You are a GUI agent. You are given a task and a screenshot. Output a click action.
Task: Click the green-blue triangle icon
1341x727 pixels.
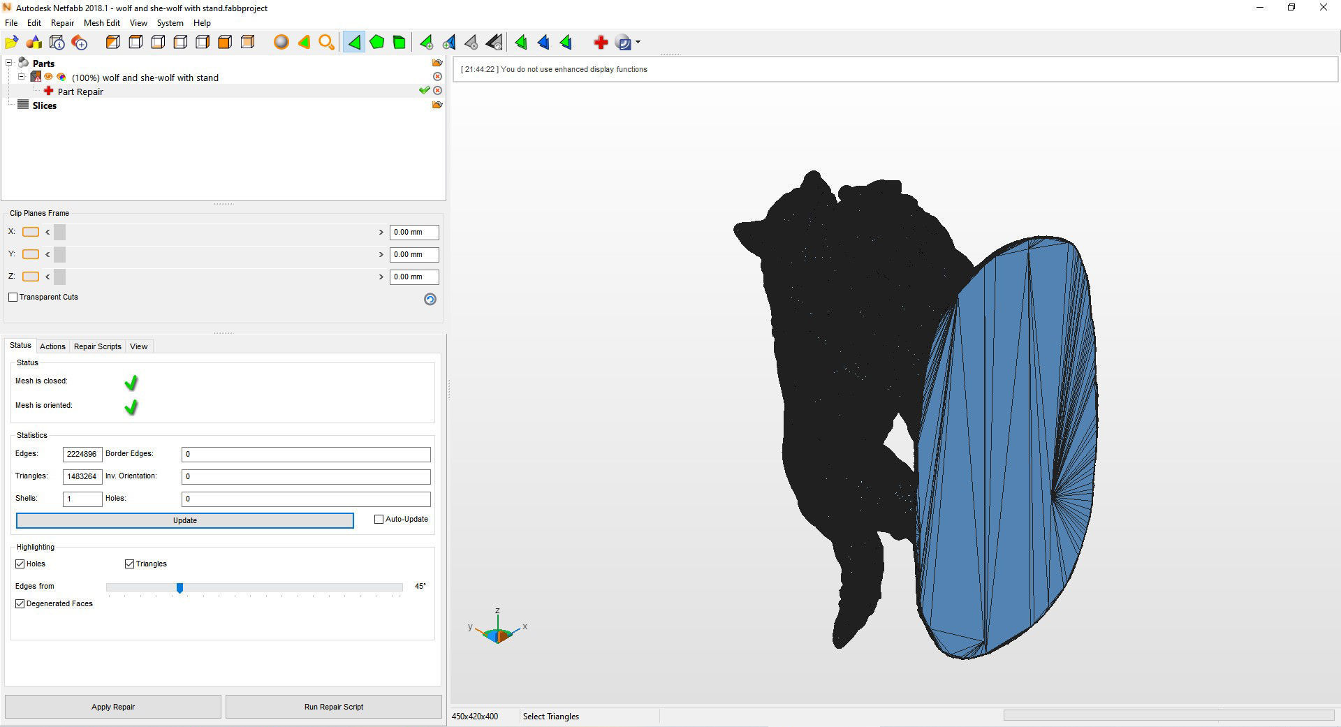(566, 43)
